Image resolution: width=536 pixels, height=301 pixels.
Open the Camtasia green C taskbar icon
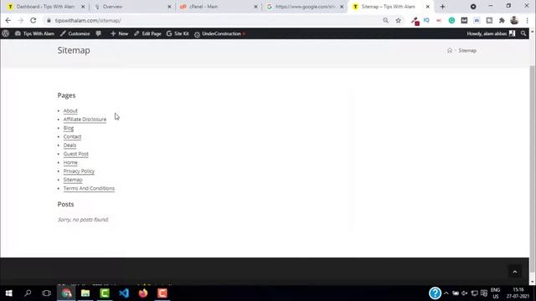pyautogui.click(x=105, y=293)
